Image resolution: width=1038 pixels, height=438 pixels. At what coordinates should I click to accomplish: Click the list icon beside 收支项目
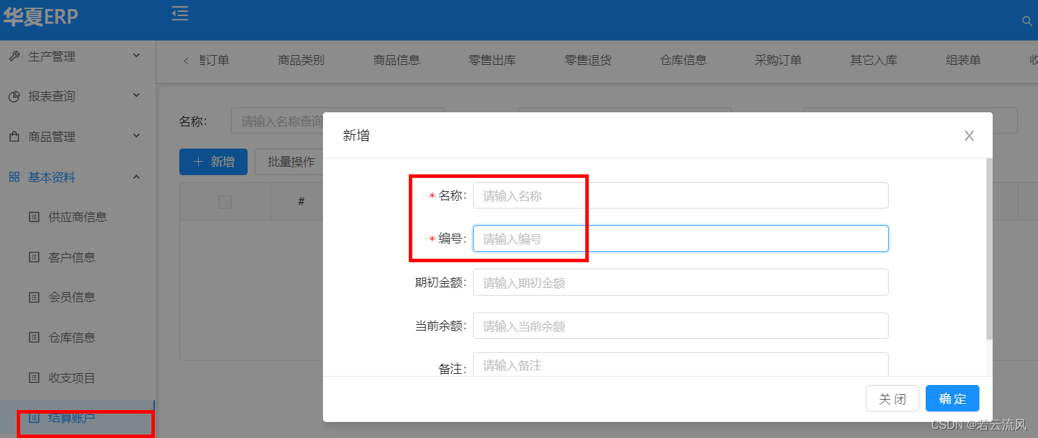[x=34, y=378]
